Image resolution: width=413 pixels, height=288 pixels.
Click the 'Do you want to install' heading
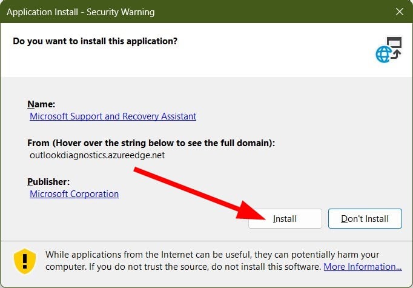tap(95, 41)
